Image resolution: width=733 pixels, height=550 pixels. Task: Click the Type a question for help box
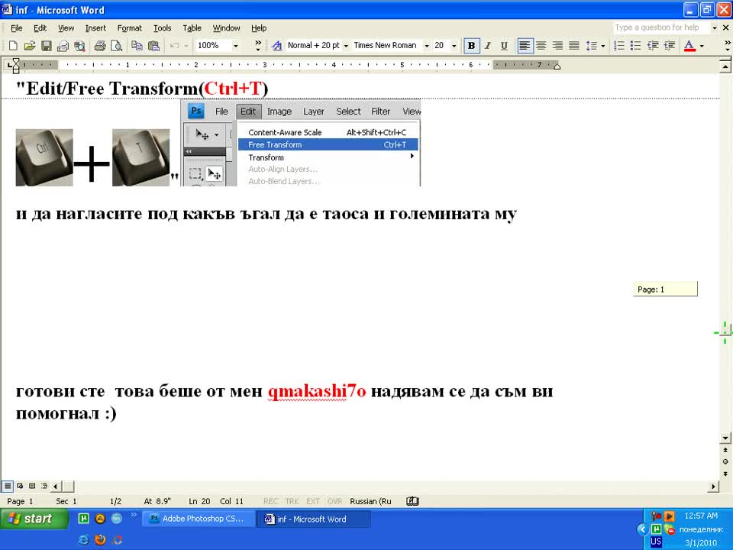tap(661, 27)
